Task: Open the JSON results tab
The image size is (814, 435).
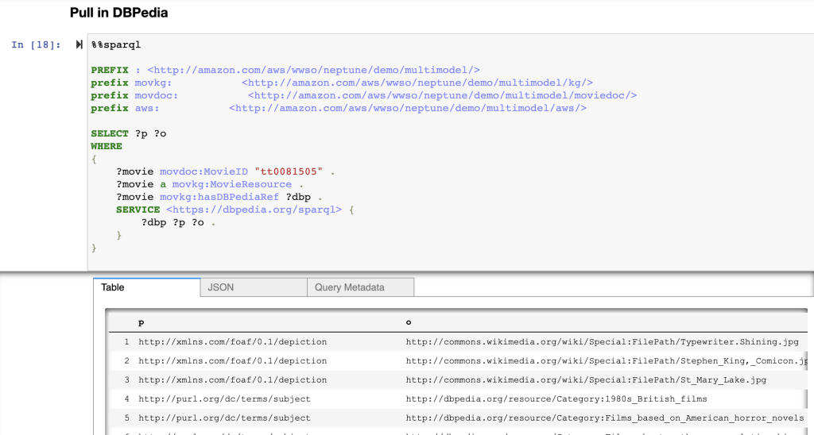Action: (254, 287)
